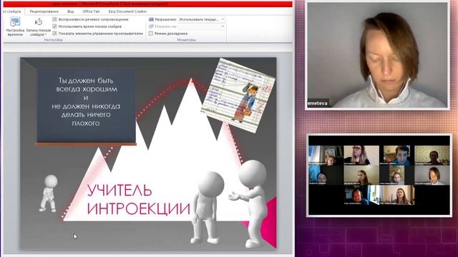
Task: Select the small walking 3D figure on the slide
Action: tap(49, 193)
